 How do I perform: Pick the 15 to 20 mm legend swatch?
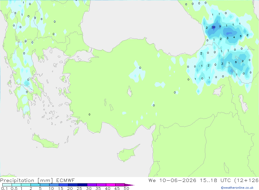[x=64, y=185]
